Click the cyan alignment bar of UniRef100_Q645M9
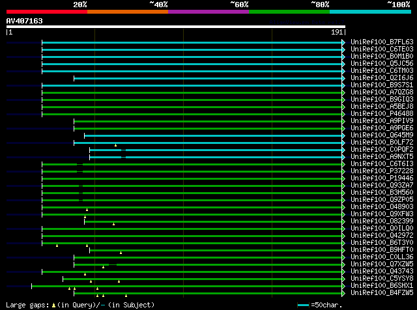Image resolution: width=417 pixels, height=310 pixels. point(213,136)
